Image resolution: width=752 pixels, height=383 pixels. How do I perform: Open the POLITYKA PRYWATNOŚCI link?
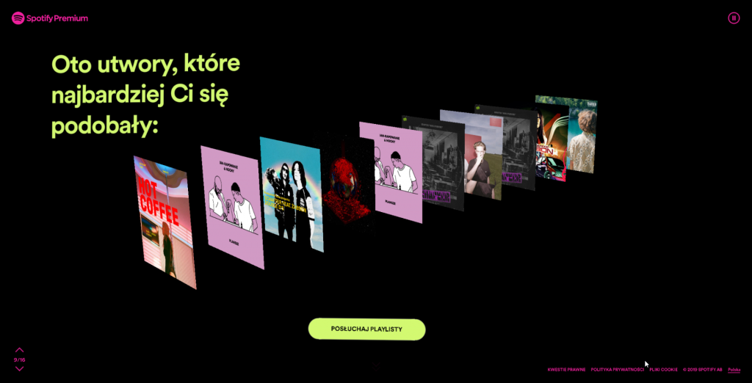pos(617,370)
